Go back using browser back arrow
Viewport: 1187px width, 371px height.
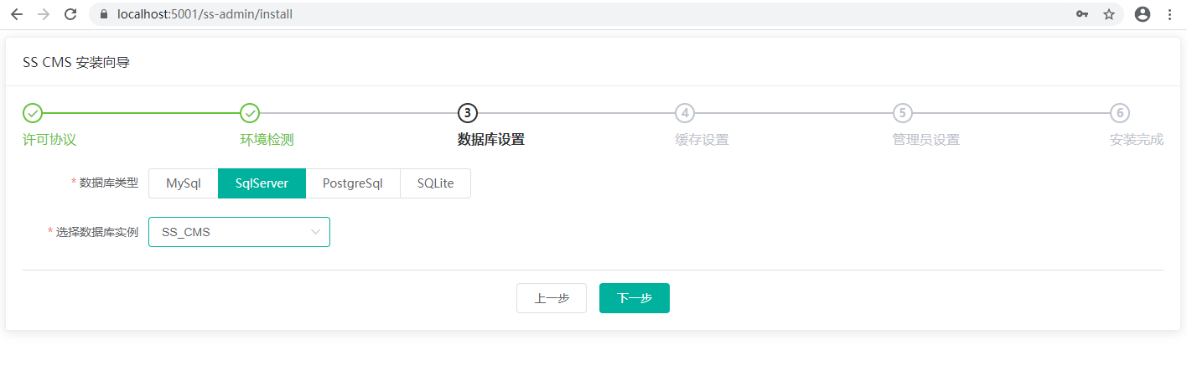coord(17,14)
